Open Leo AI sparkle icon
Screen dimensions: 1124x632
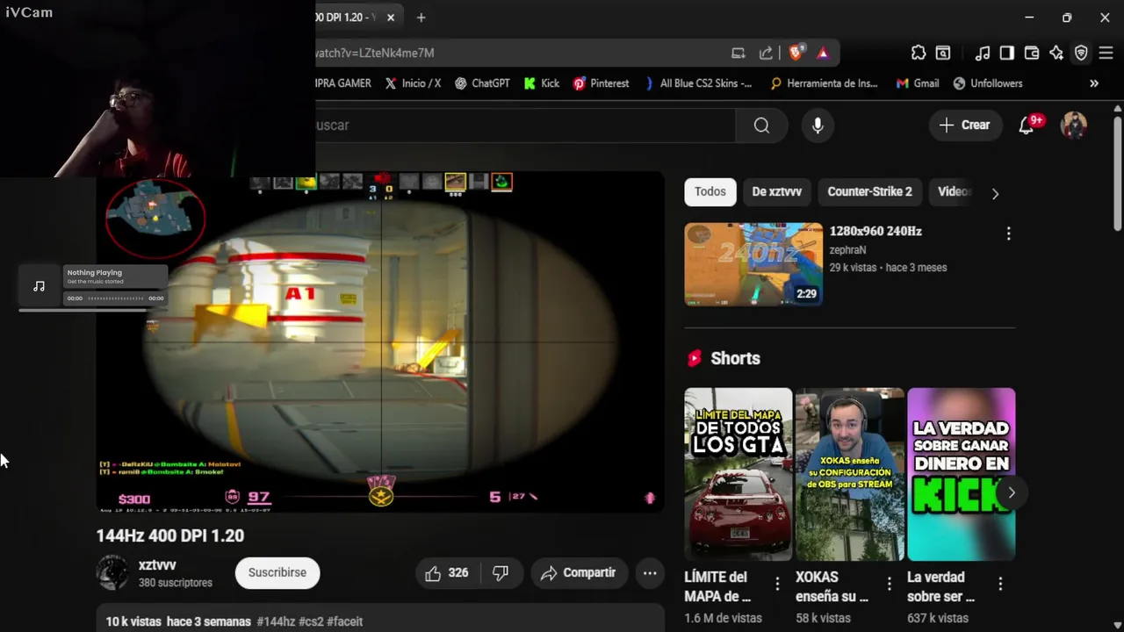[1056, 53]
